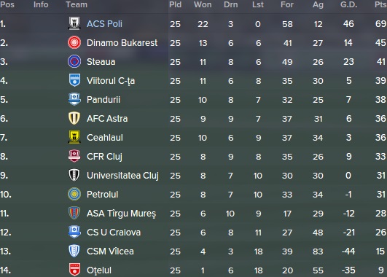Open the Pandurii team name
Image resolution: width=387 pixels, height=277 pixels.
coord(103,100)
